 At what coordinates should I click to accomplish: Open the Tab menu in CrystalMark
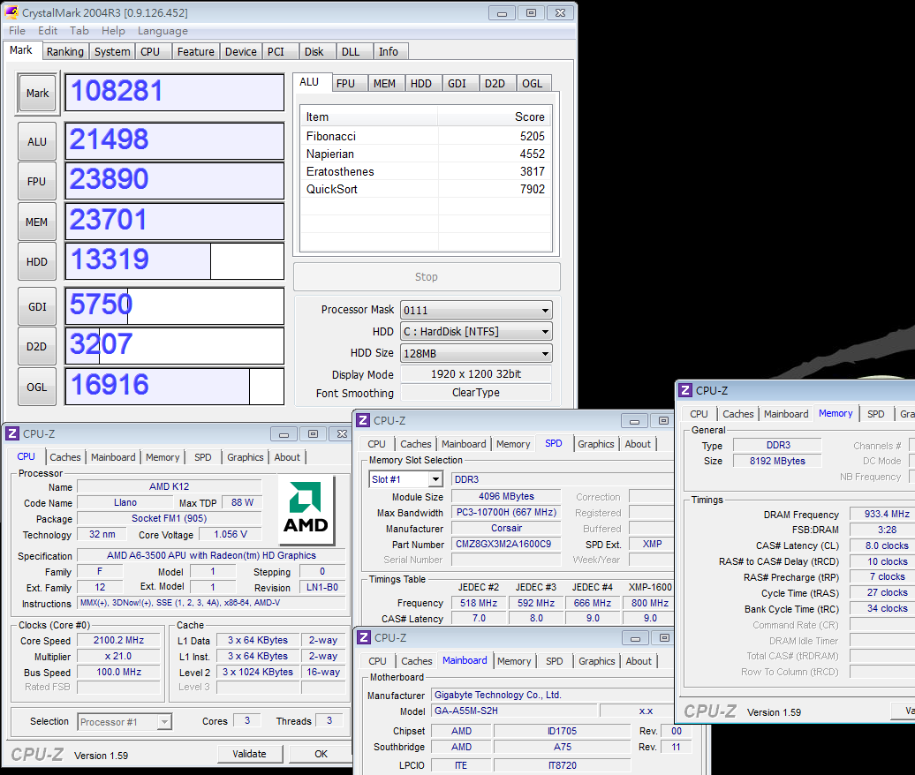(x=79, y=31)
